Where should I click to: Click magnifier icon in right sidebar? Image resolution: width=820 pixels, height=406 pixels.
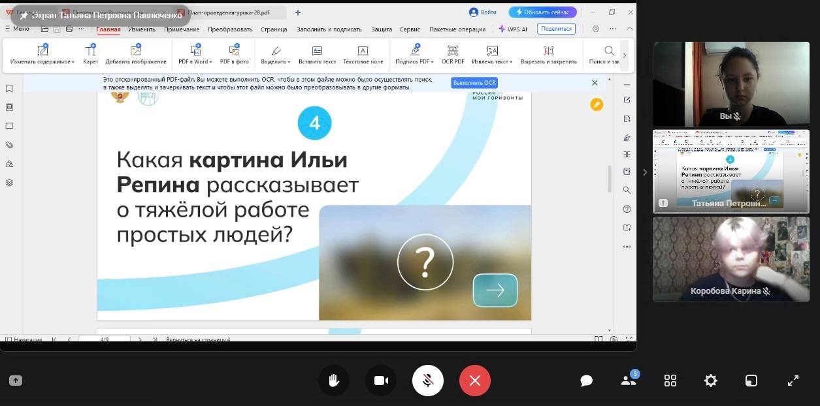tap(627, 190)
